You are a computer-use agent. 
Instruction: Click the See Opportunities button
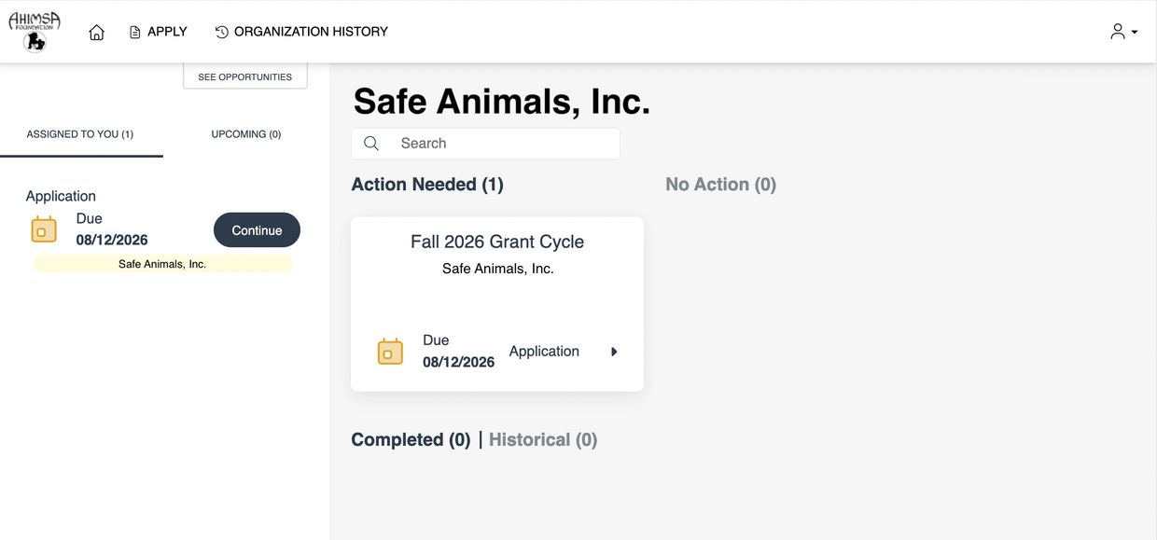[x=245, y=76]
